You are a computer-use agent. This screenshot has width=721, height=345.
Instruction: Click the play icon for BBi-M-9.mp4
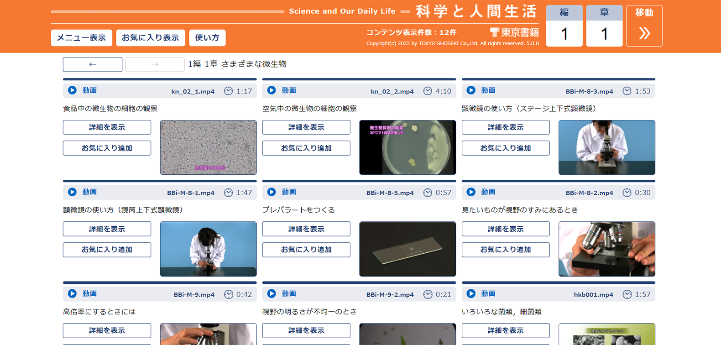72,294
